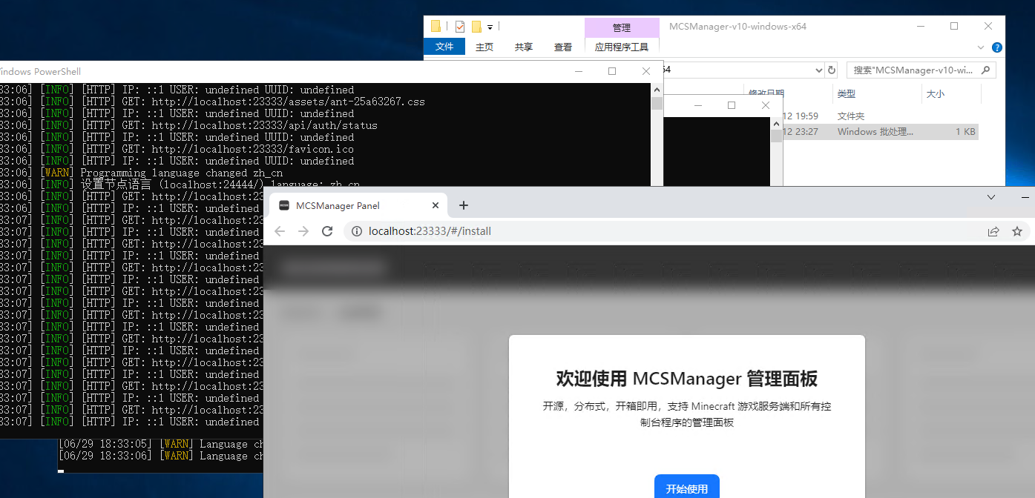Select the MCSManager Panel browser tab
Screen dimensions: 1035x498
(358, 205)
